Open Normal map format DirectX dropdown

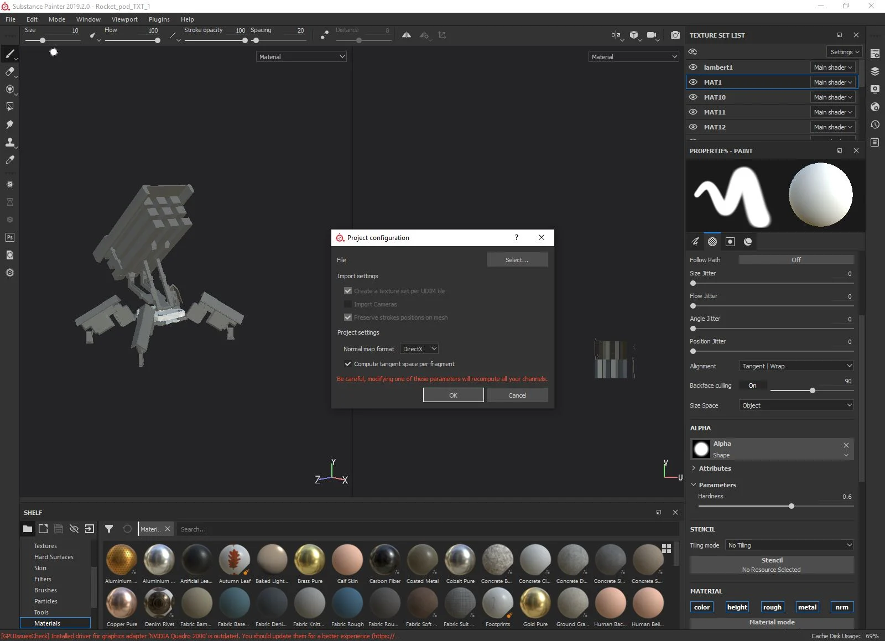419,349
